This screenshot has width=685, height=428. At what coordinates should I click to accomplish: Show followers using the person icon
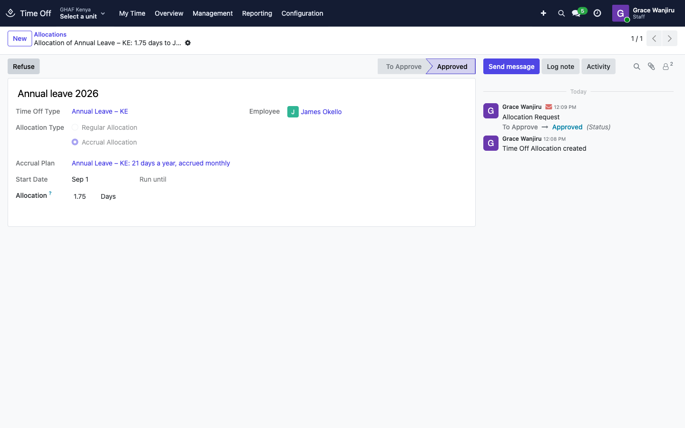(667, 66)
